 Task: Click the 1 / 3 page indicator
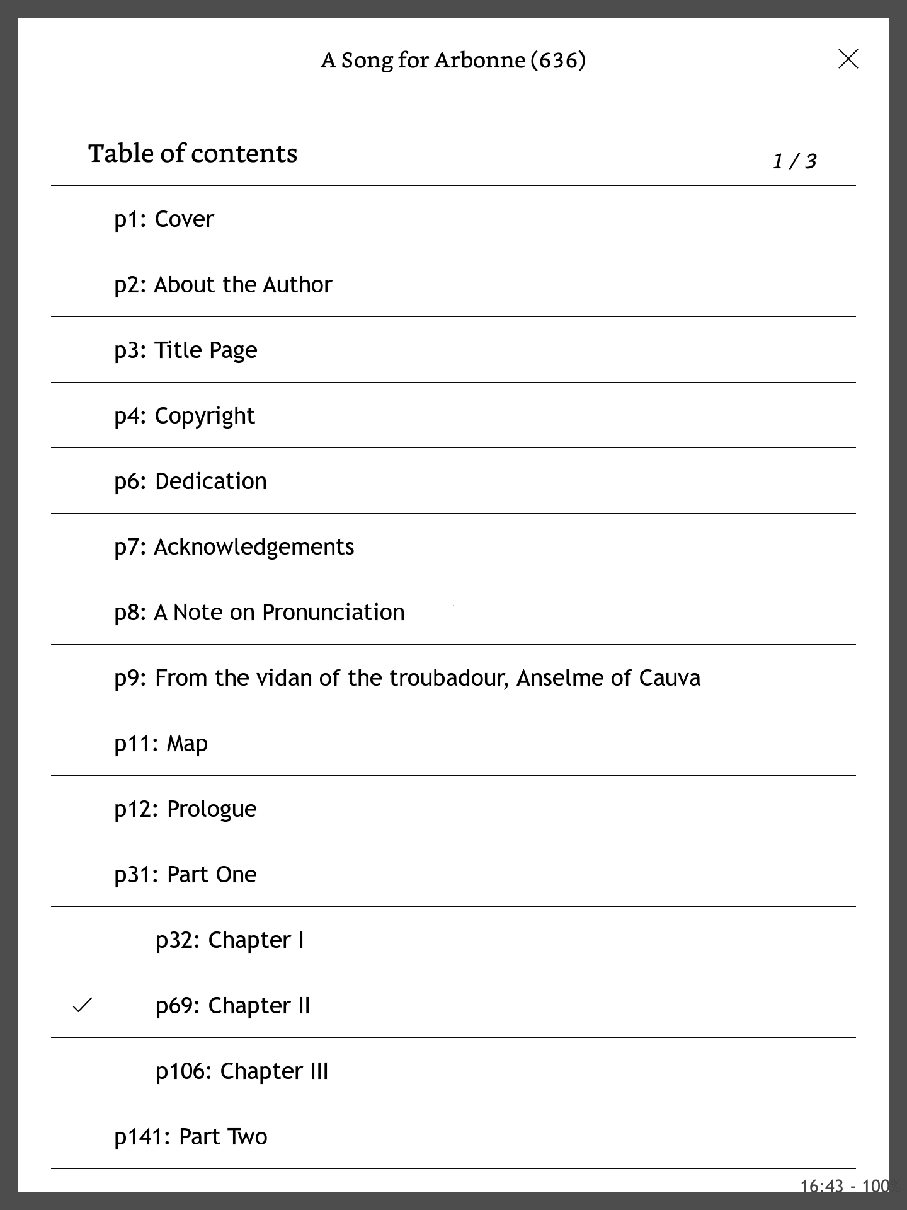tap(794, 161)
